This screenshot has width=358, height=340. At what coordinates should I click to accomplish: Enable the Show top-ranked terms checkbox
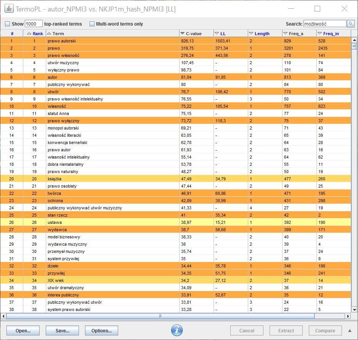point(8,24)
